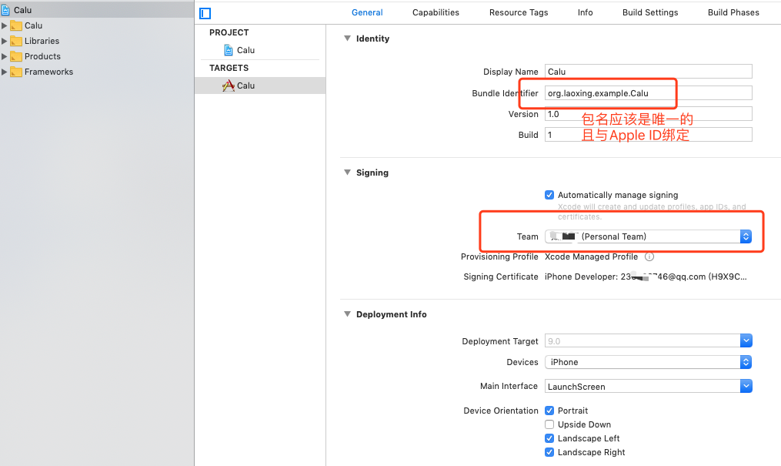781x466 pixels.
Task: Select the Libraries row in navigator
Action: [x=97, y=42]
